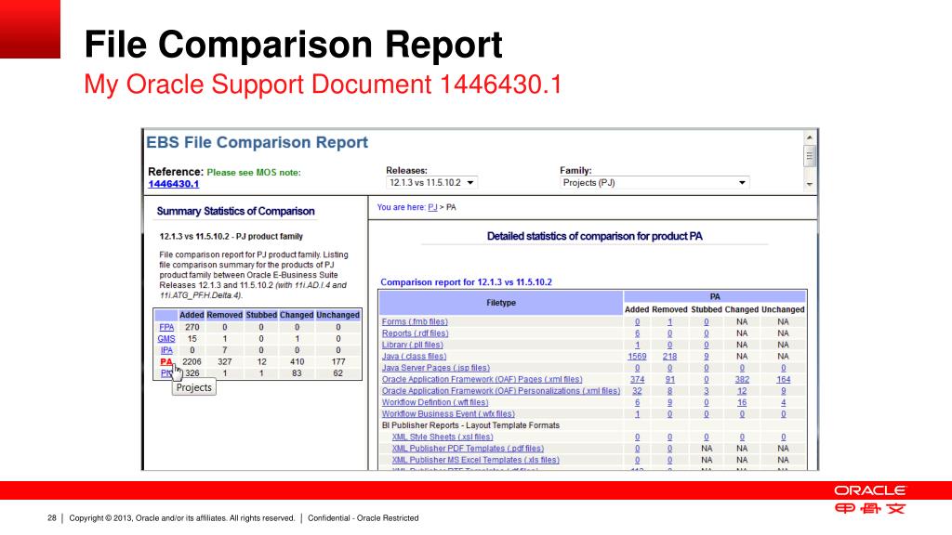Open the Releases dropdown showing 12.1.3 vs 11.5.10.2
Viewport: 952px width, 535px height.
(x=431, y=183)
